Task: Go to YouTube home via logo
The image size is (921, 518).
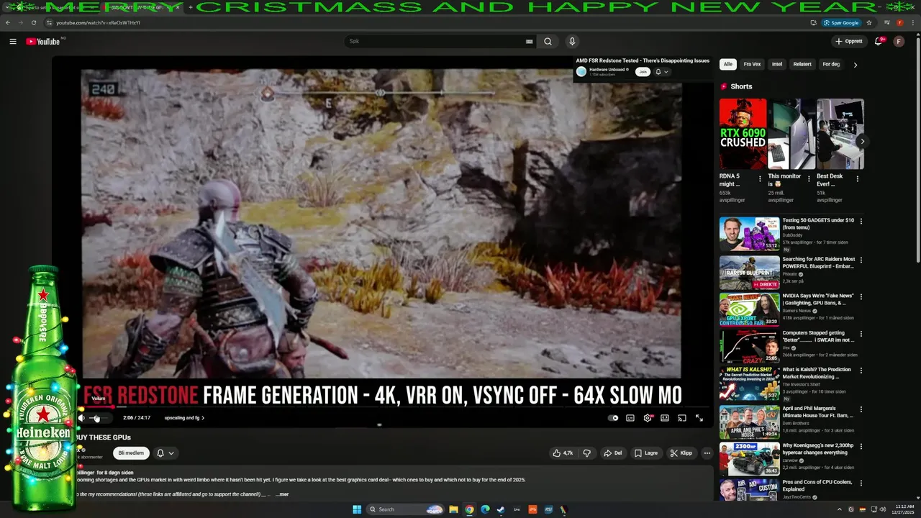Action: (x=43, y=42)
